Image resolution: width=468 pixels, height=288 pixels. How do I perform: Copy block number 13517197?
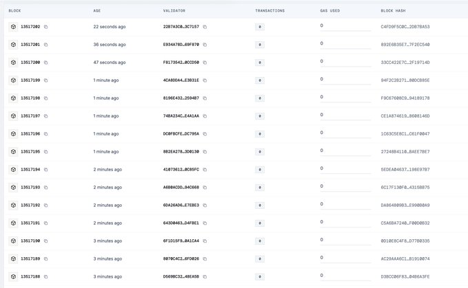(45, 116)
